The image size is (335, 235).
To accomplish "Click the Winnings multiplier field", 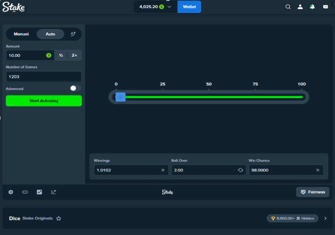I will tap(131, 170).
